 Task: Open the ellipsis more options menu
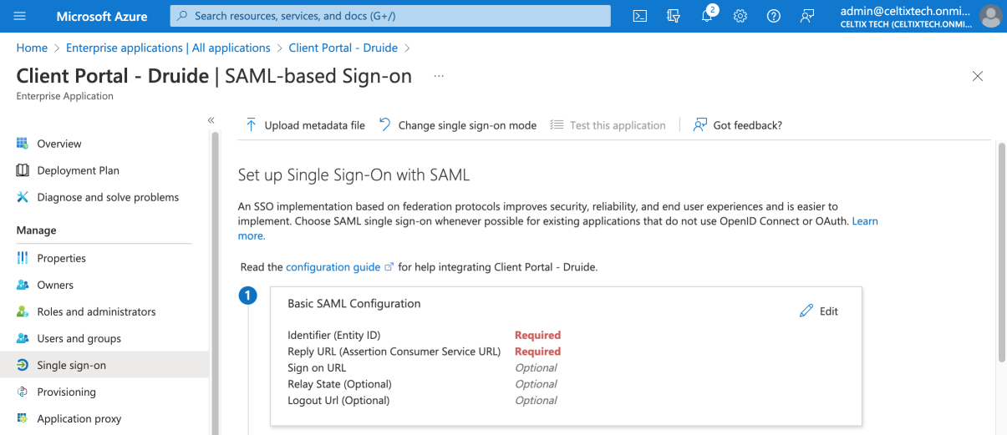(439, 76)
